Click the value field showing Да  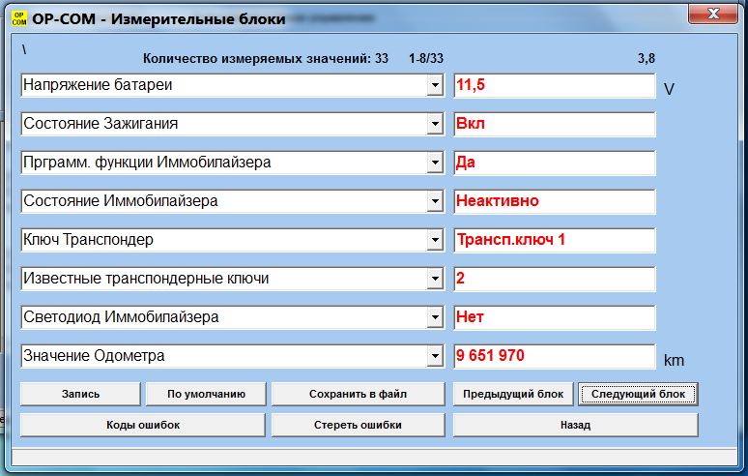(x=555, y=163)
